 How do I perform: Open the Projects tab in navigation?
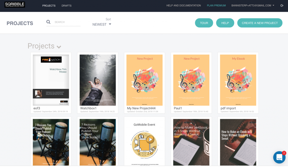click(49, 6)
